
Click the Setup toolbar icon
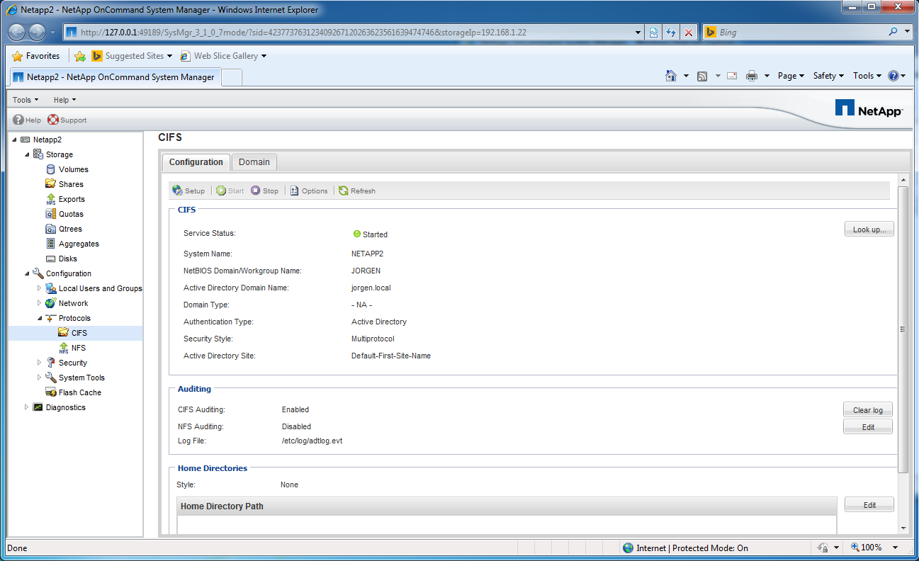[x=178, y=191]
